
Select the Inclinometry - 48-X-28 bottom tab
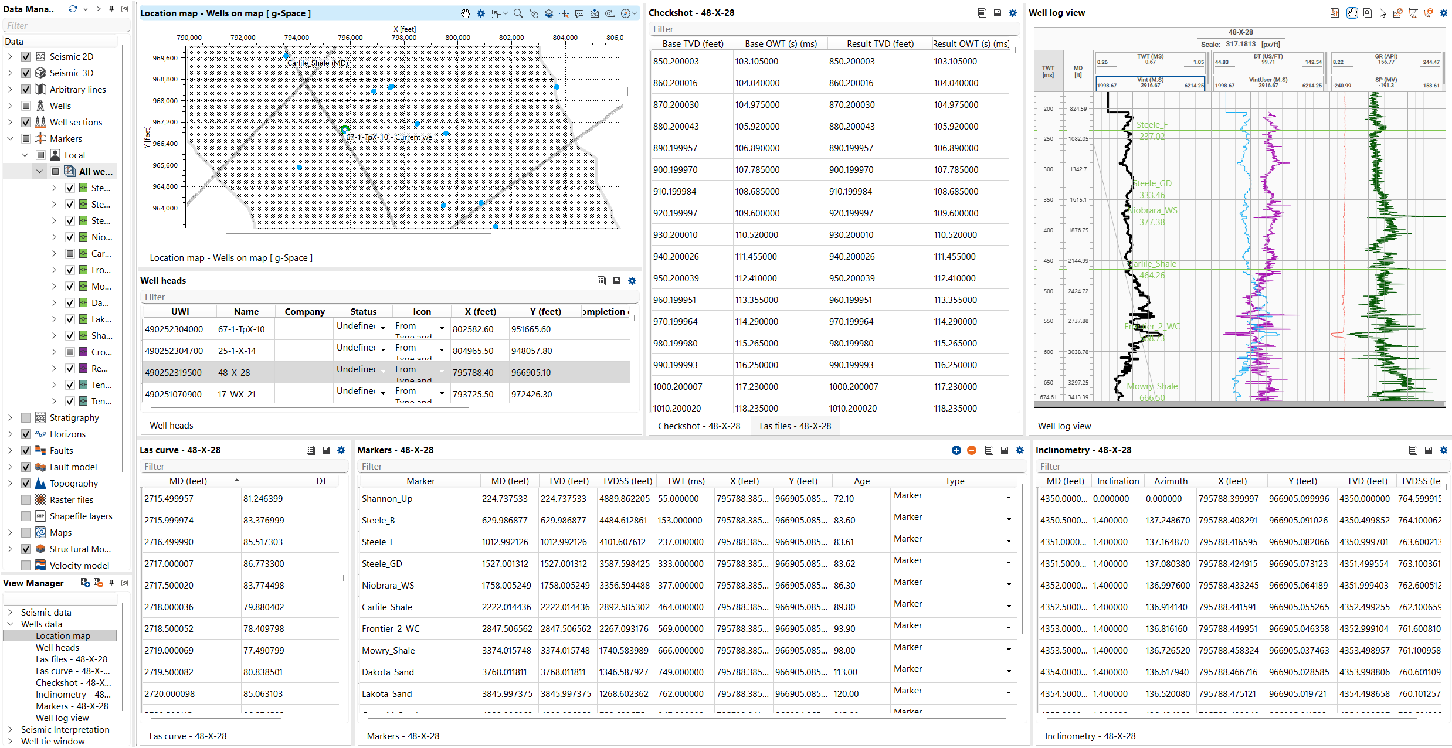tap(1090, 736)
